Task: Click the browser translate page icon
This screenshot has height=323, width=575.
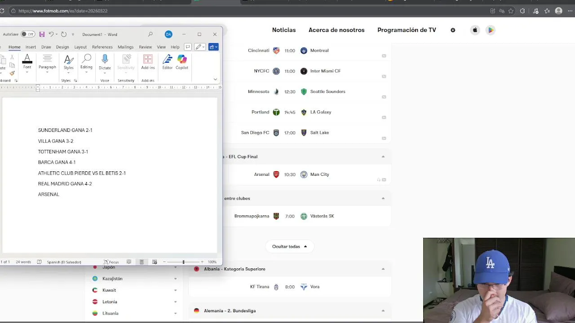Action: pyautogui.click(x=502, y=11)
